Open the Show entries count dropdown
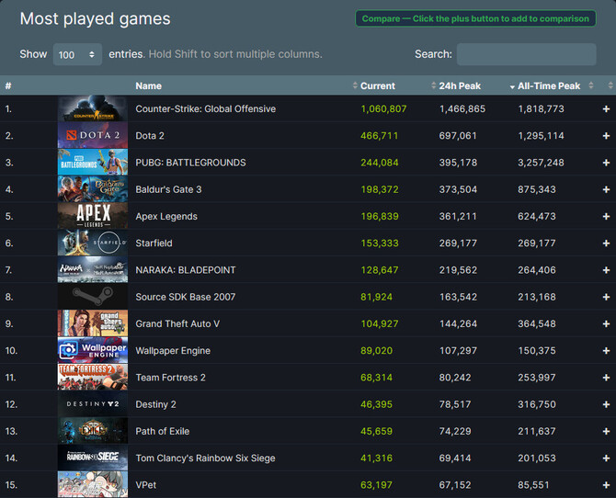Image resolution: width=616 pixels, height=498 pixels. [x=77, y=54]
